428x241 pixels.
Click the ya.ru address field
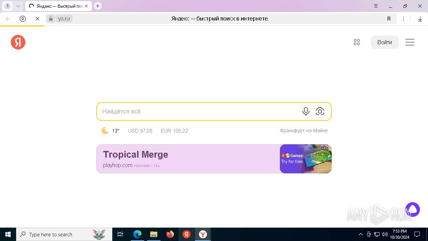[x=64, y=19]
